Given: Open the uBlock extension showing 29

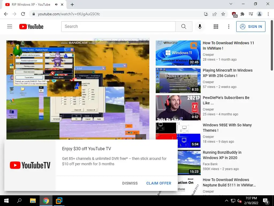Looking at the screenshot, I should pos(234,14).
